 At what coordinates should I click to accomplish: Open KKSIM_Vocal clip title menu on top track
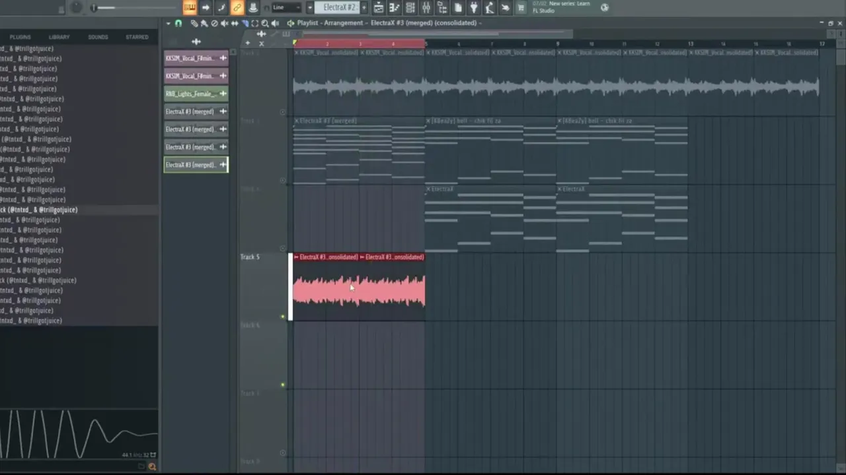tap(296, 52)
